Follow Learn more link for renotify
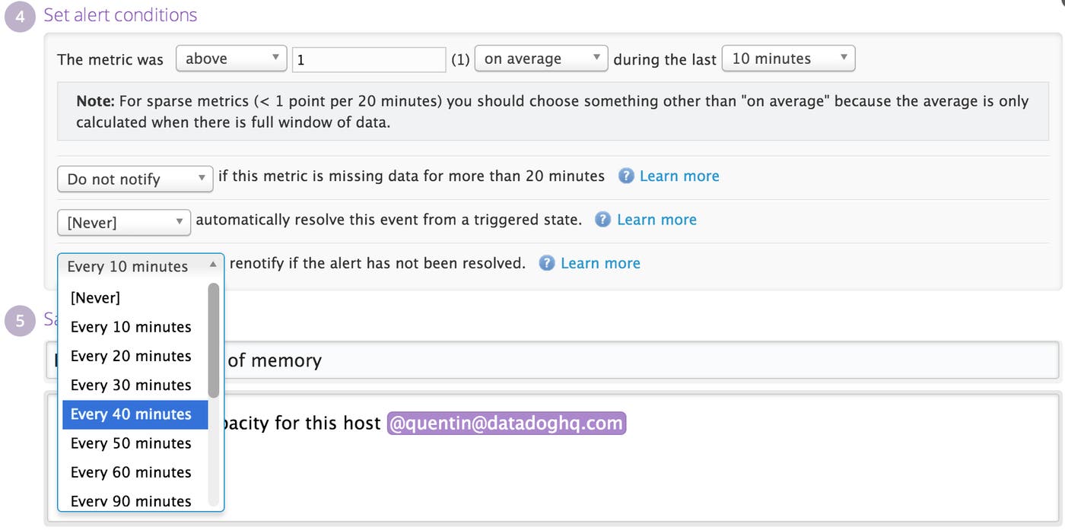The width and height of the screenshot is (1065, 530). coord(600,263)
